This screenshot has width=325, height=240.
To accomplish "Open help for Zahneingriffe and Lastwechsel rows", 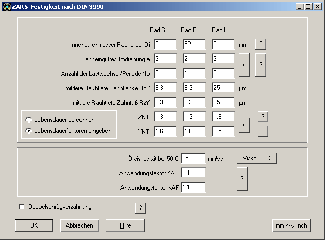I will coord(262,65).
